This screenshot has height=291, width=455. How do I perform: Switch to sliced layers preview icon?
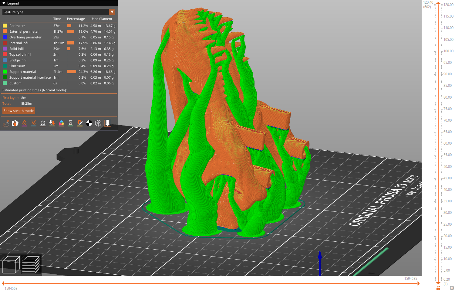click(x=31, y=265)
